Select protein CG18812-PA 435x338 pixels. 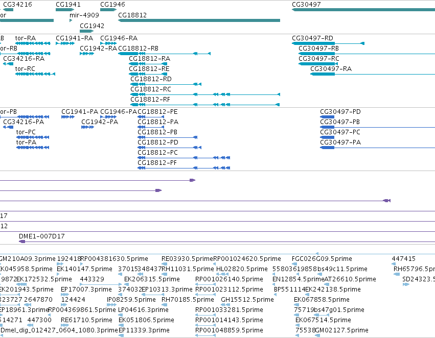(151, 127)
